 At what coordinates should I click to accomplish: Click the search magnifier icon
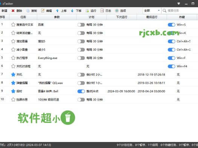pos(164,11)
